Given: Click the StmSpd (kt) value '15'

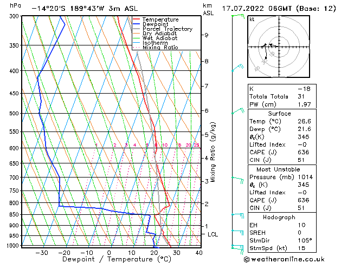Looking at the screenshot, I should pyautogui.click(x=301, y=248).
